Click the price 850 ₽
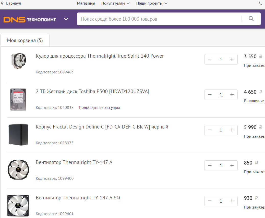 [251, 163]
